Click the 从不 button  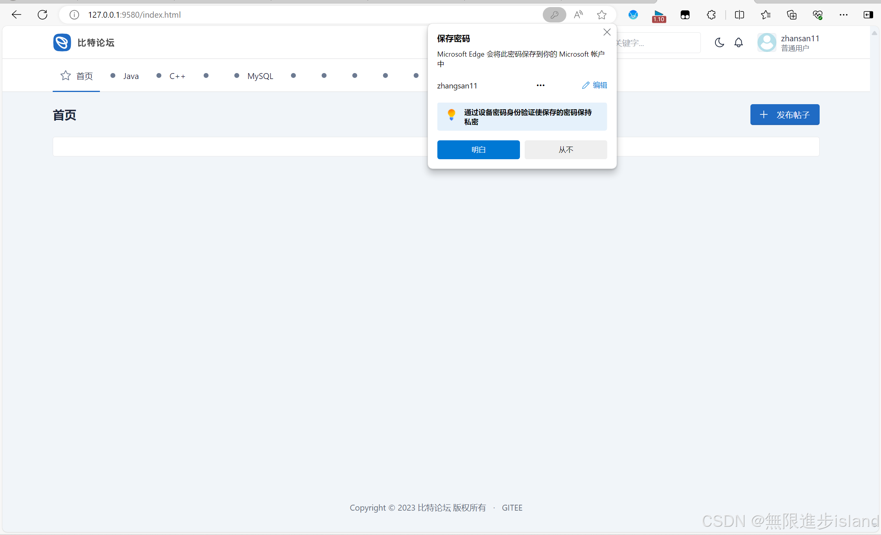point(566,150)
